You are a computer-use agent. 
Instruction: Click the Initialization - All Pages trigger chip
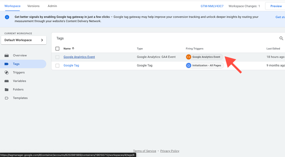tap(205, 65)
